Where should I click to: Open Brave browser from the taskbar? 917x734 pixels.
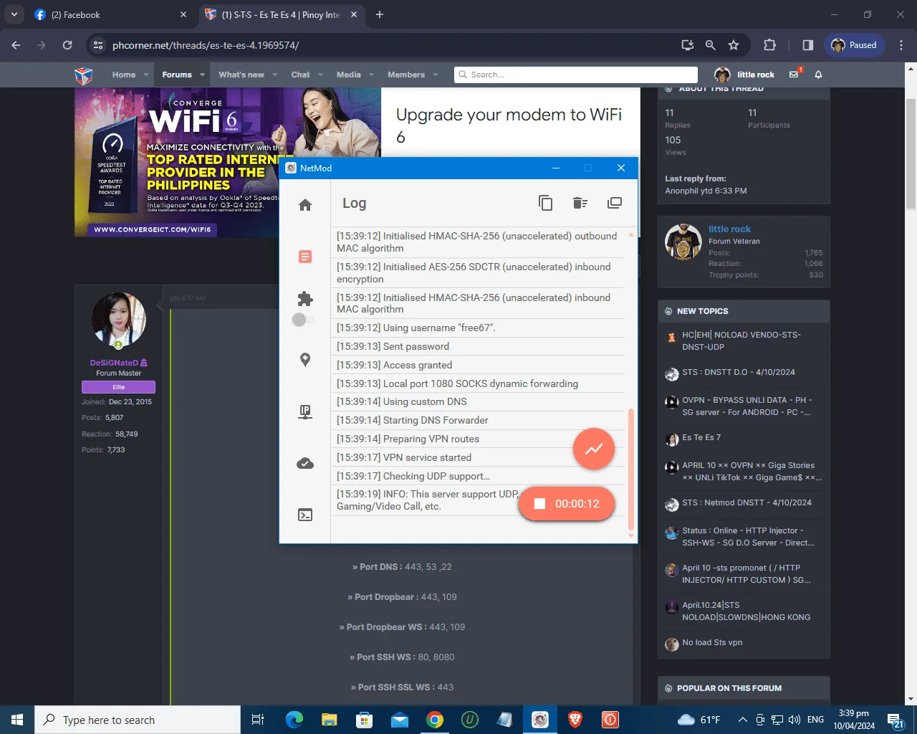(x=575, y=720)
